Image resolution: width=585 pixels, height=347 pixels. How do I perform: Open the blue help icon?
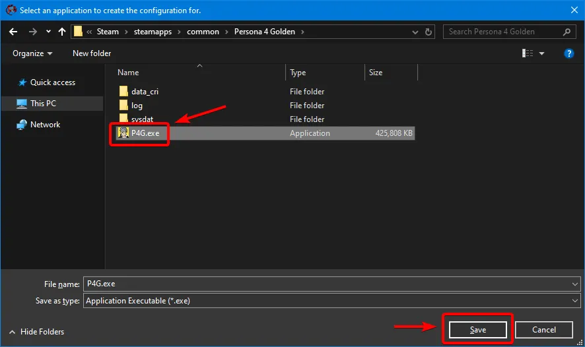(x=568, y=53)
